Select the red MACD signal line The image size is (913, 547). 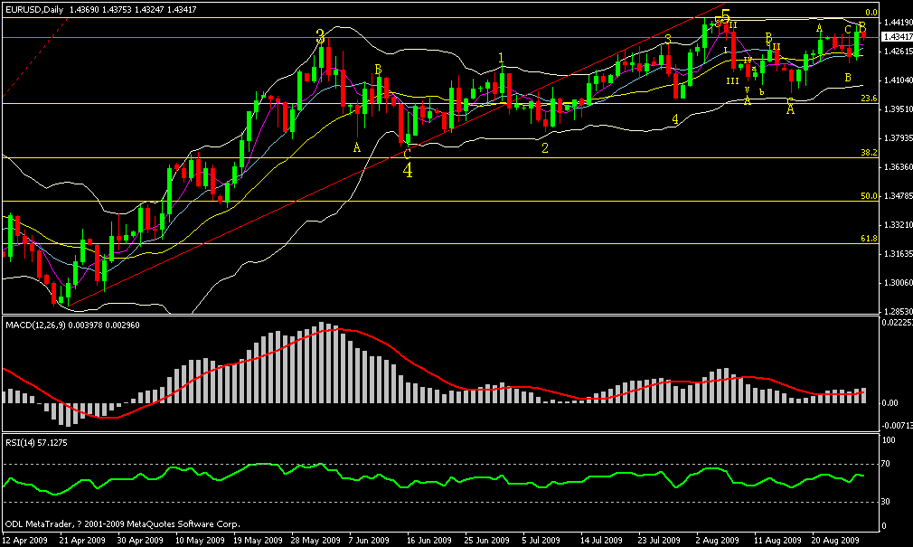point(434,373)
